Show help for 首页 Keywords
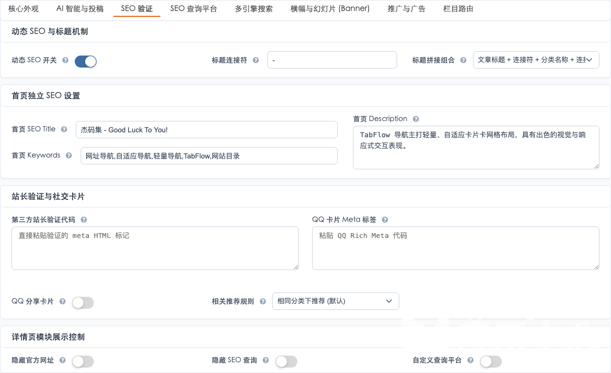 [x=69, y=155]
